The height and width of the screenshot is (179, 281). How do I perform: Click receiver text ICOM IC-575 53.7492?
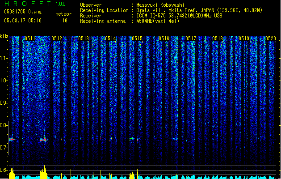point(179,16)
